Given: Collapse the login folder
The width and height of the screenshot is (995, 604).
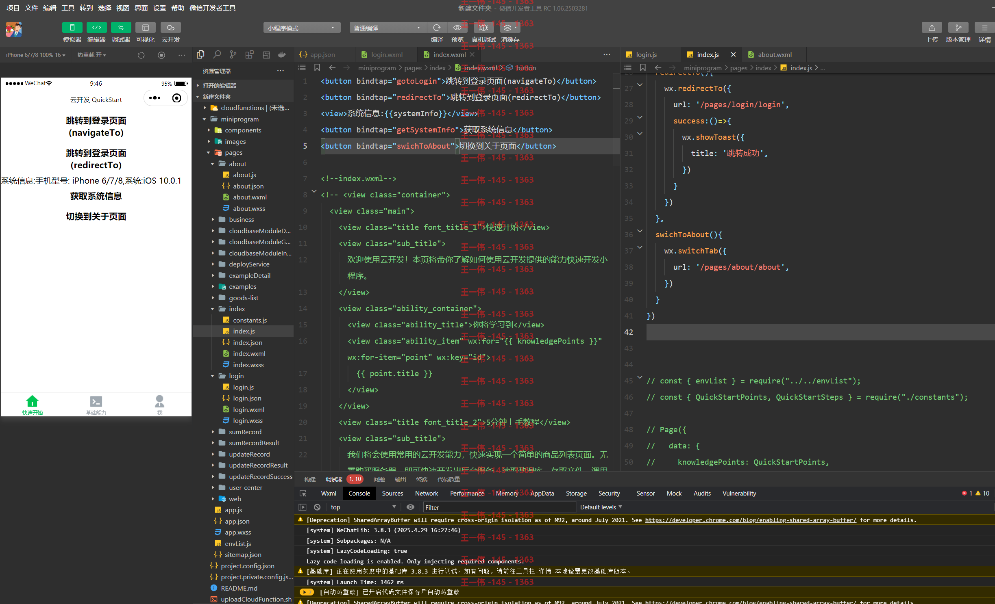Looking at the screenshot, I should pos(213,376).
